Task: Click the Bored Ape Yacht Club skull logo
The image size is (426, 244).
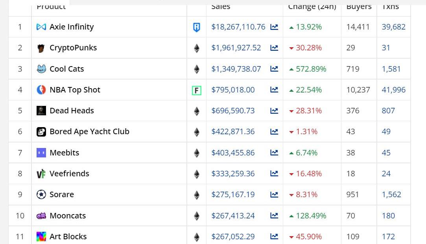Action: pyautogui.click(x=41, y=132)
